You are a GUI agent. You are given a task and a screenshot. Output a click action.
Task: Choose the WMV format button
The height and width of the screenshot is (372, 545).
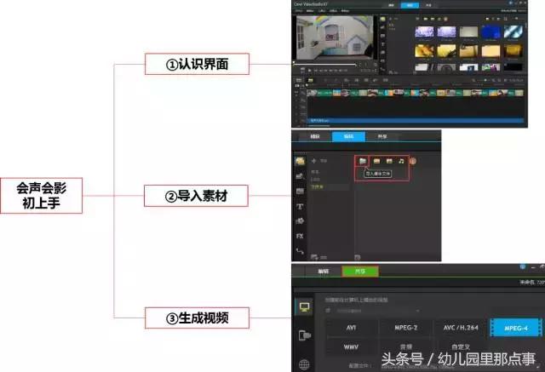[351, 347]
